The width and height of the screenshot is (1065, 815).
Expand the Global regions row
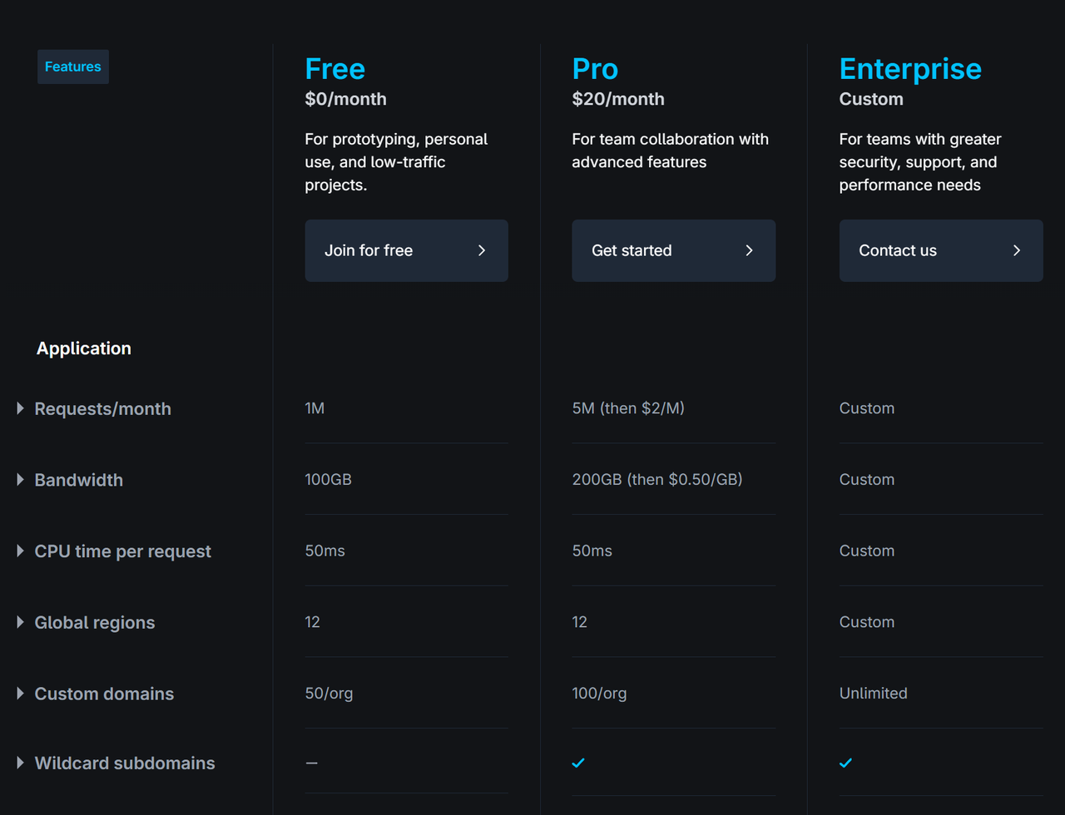21,622
